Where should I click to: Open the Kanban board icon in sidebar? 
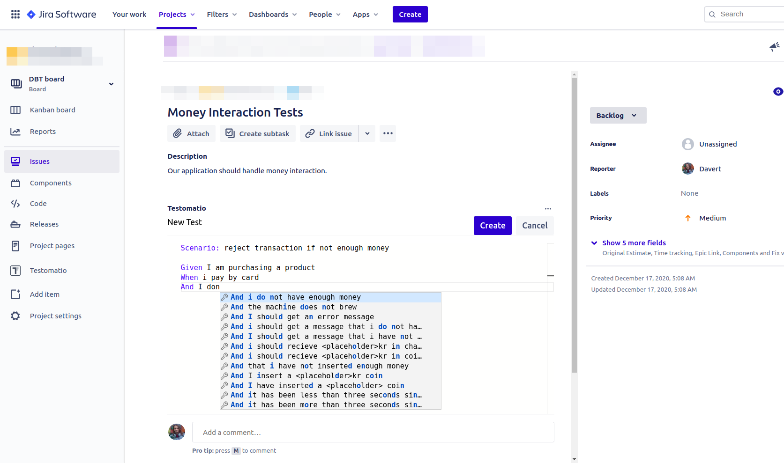click(15, 110)
